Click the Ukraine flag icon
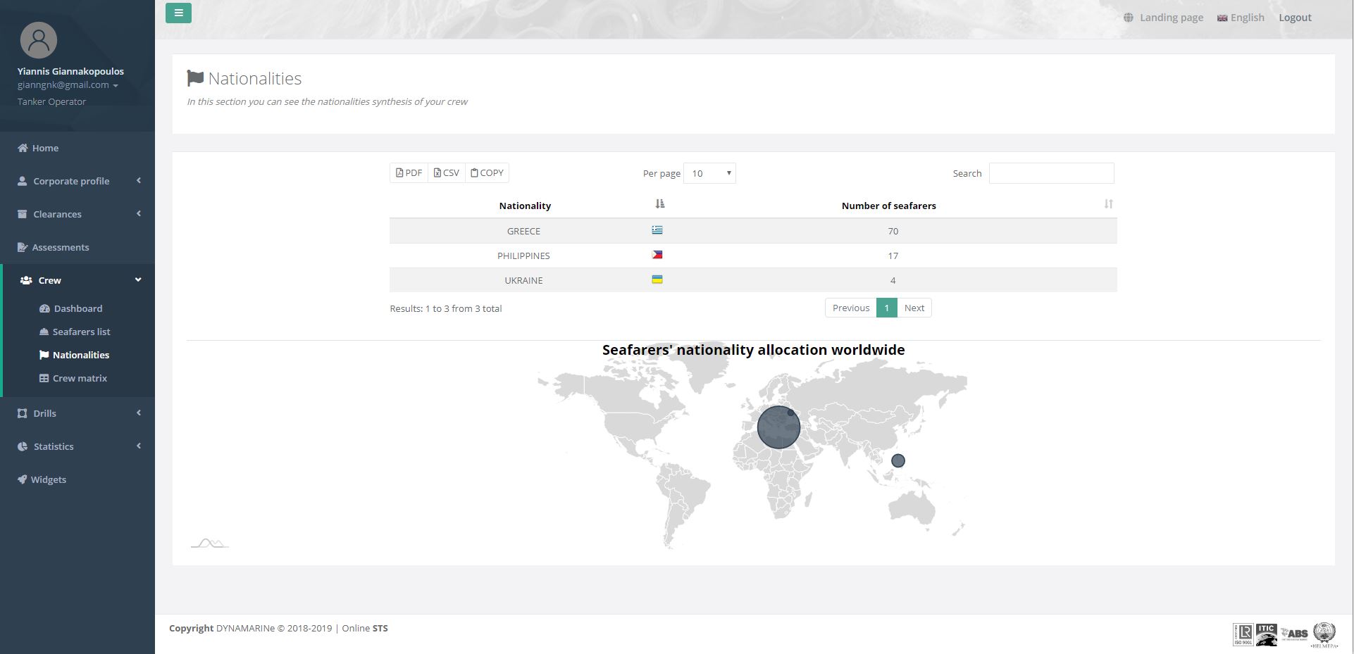The height and width of the screenshot is (654, 1354). point(657,279)
